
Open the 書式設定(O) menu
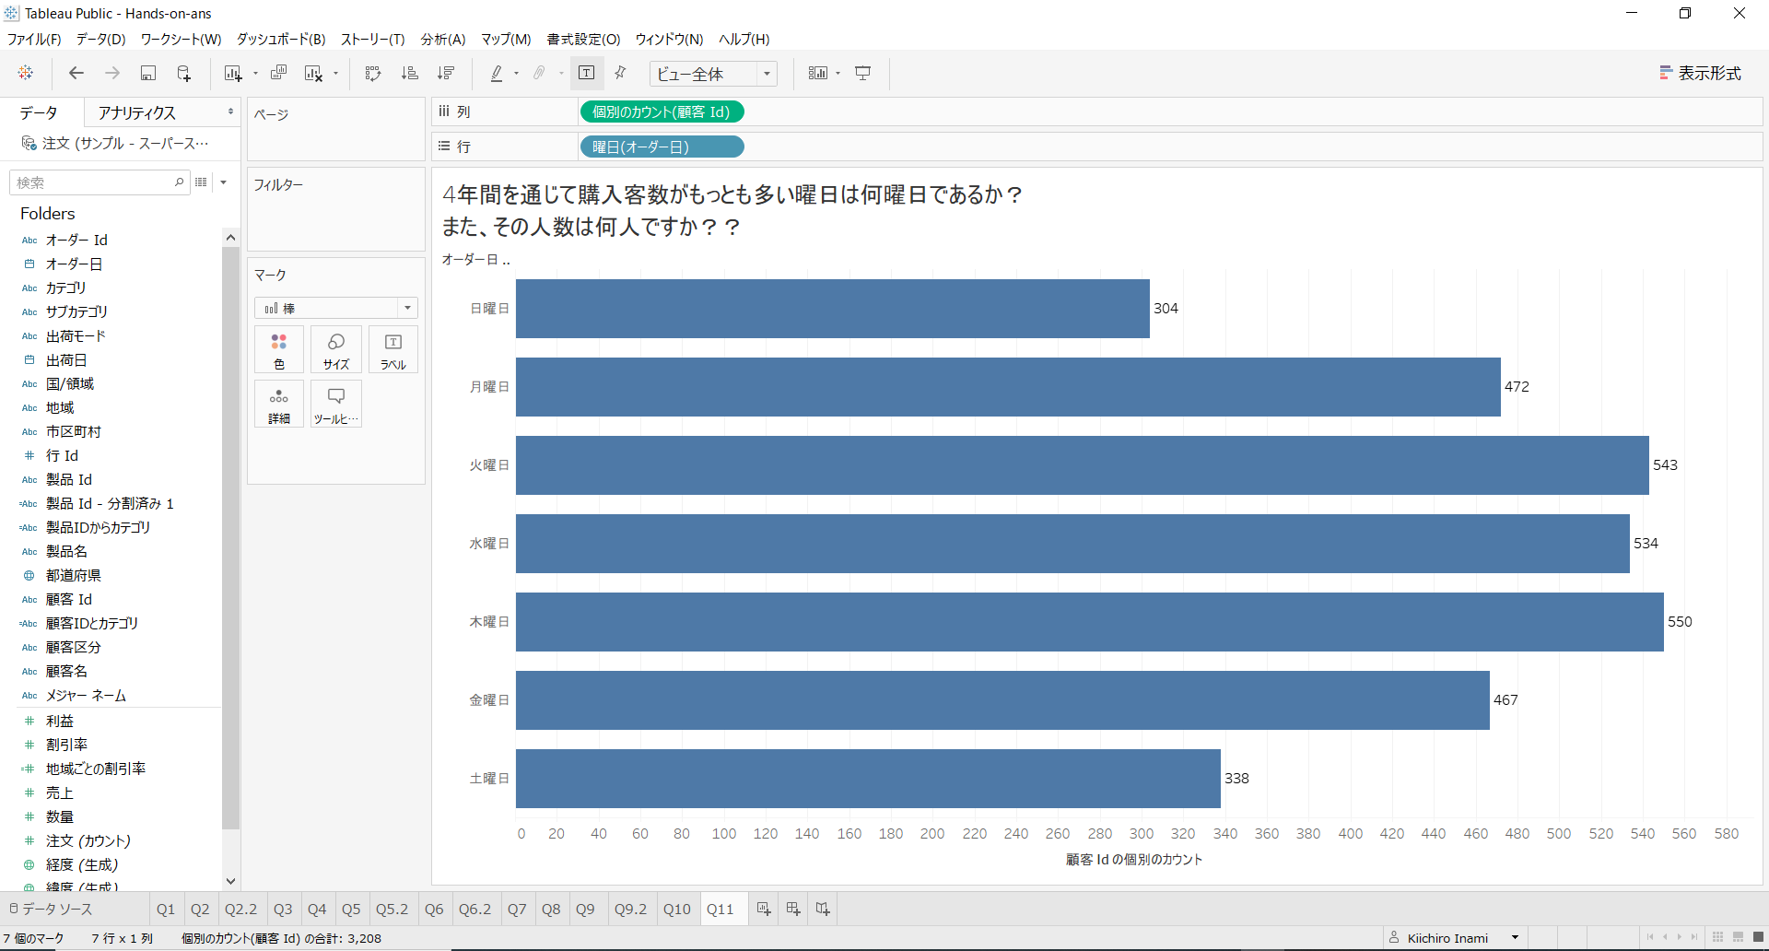click(583, 39)
